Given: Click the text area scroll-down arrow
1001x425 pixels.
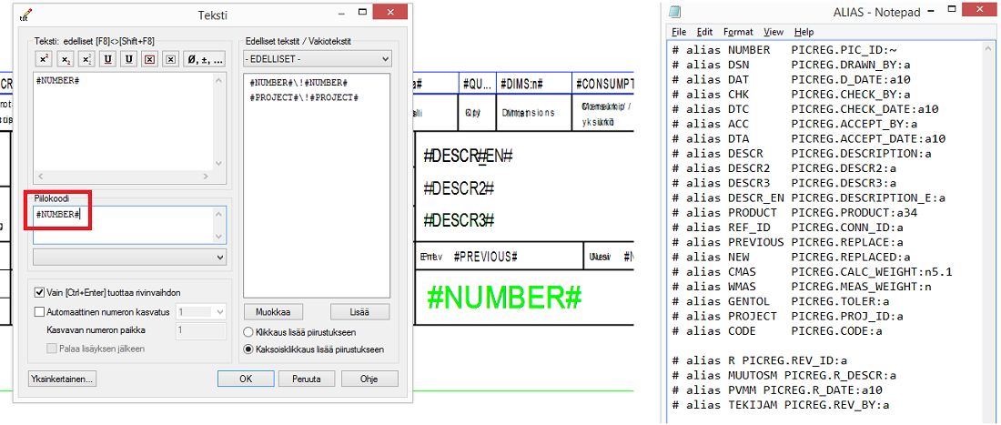Looking at the screenshot, I should (220, 164).
